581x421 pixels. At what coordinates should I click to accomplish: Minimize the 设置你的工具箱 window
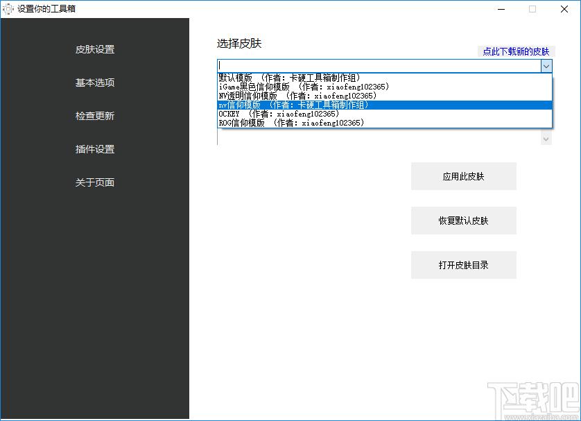click(x=501, y=9)
